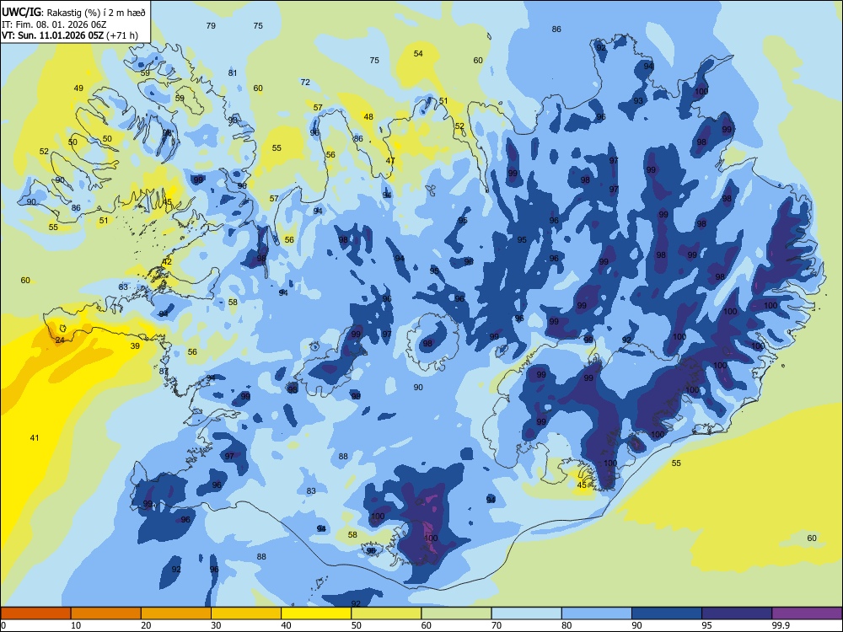Click the '10' legend tick label
Image resolution: width=843 pixels, height=632 pixels.
pyautogui.click(x=76, y=625)
